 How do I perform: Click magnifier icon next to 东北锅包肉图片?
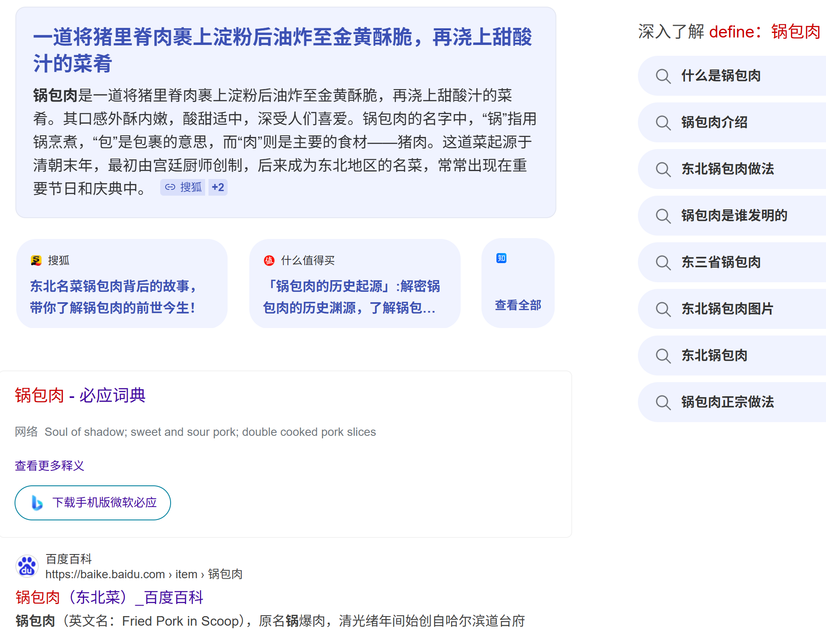coord(663,309)
